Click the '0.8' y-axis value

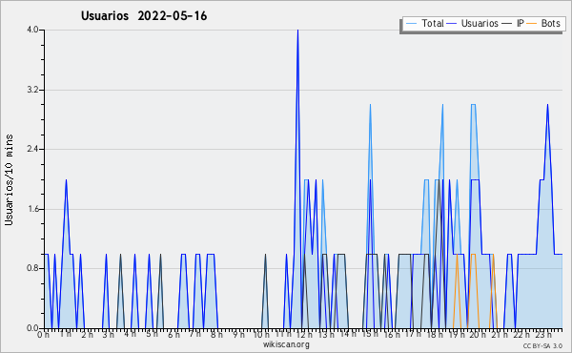pyautogui.click(x=32, y=269)
